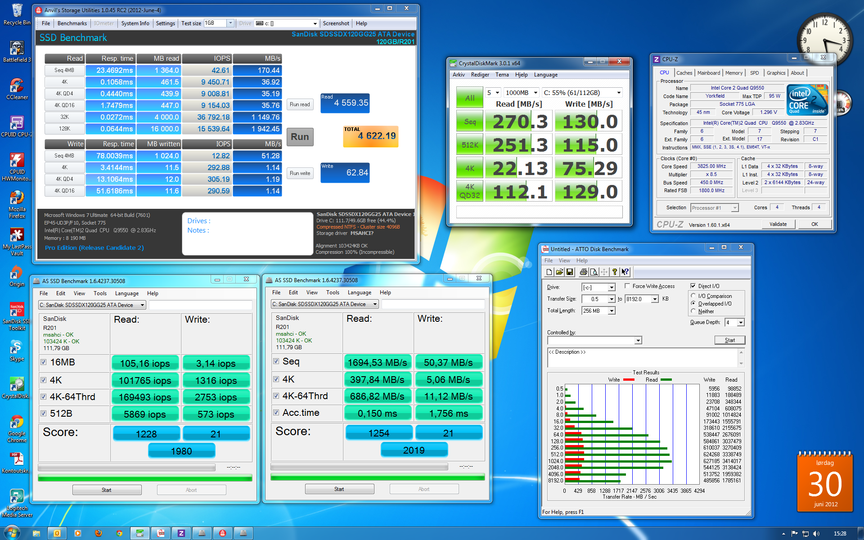Enable Force Write Access checkbox

coord(627,286)
